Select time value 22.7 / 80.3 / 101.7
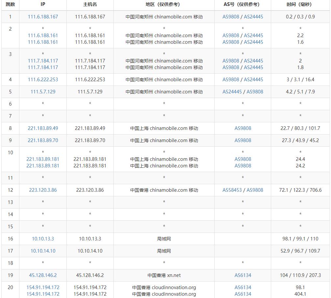 [x=300, y=128]
